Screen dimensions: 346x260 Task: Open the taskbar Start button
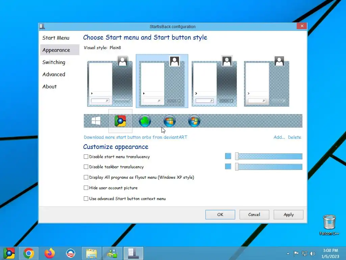pyautogui.click(x=9, y=253)
